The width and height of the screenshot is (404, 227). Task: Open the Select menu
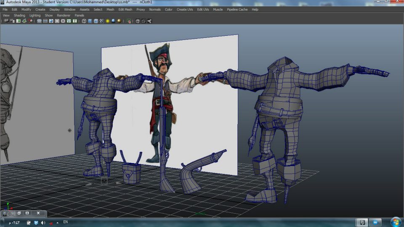tap(98, 10)
